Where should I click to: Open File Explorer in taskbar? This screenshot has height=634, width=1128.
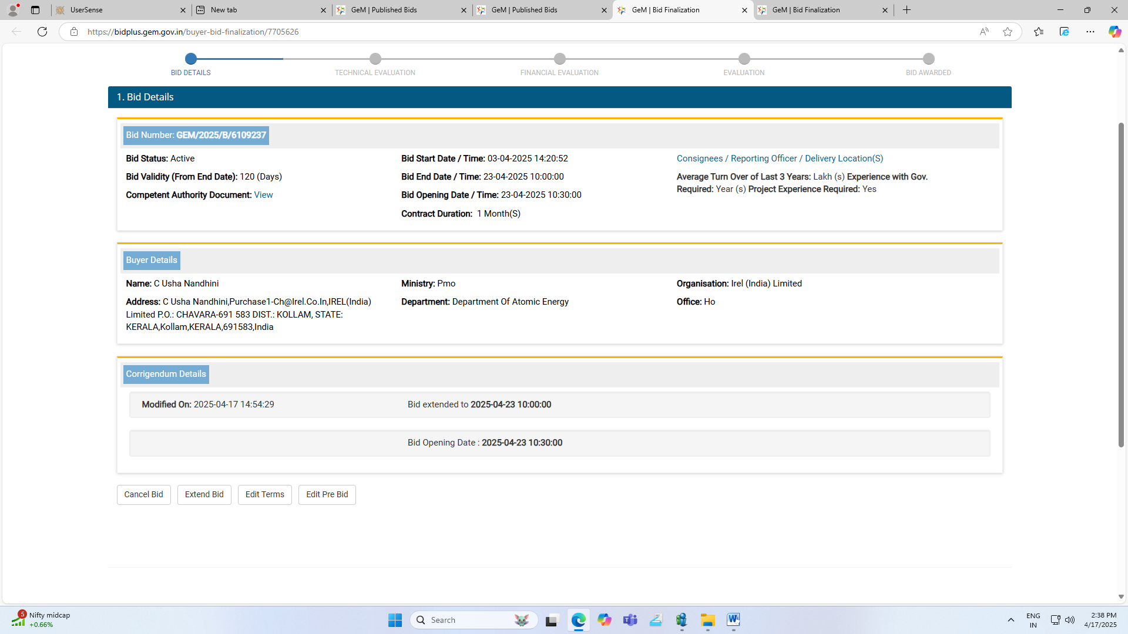[707, 620]
